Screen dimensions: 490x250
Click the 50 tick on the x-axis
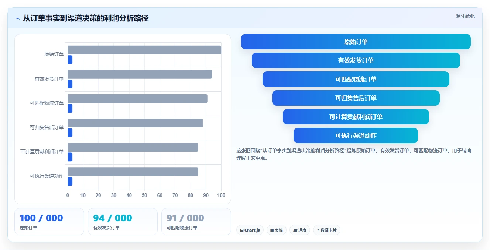(144, 196)
